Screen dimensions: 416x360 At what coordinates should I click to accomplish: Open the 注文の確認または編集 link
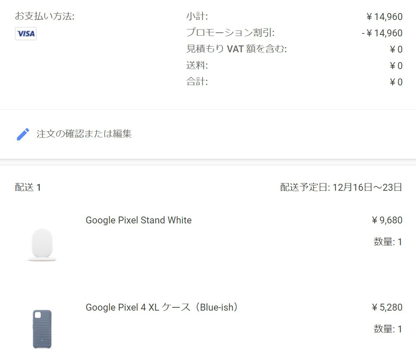point(84,134)
